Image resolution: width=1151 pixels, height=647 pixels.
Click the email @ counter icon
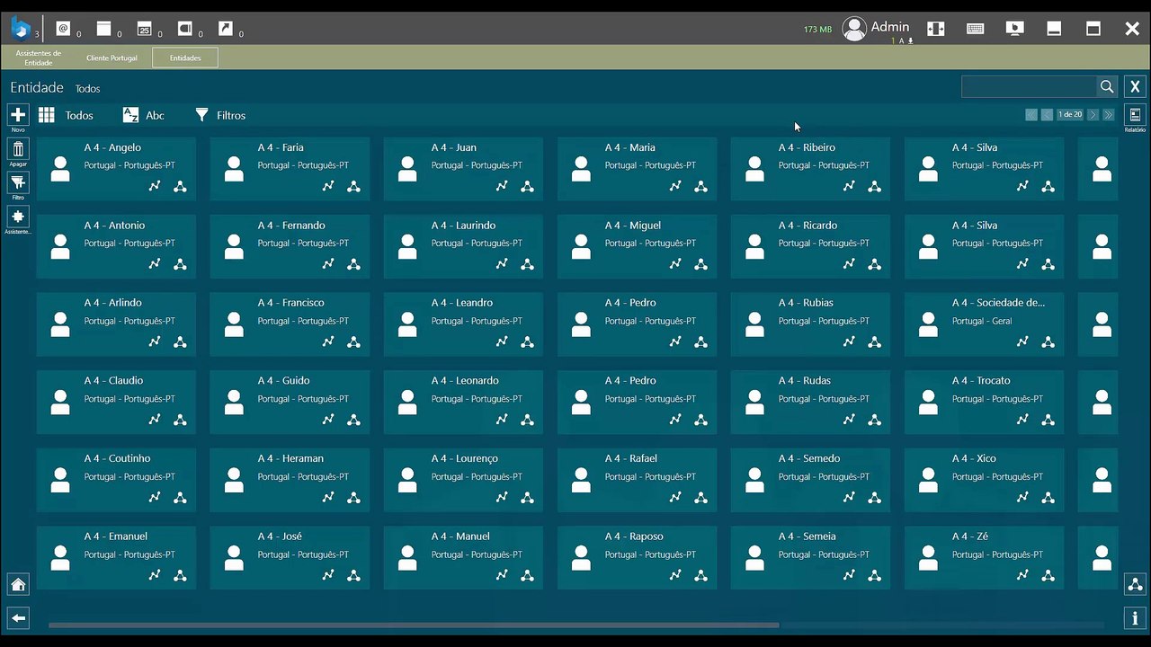coord(63,29)
